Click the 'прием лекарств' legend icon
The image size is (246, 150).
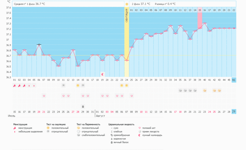click(x=140, y=132)
